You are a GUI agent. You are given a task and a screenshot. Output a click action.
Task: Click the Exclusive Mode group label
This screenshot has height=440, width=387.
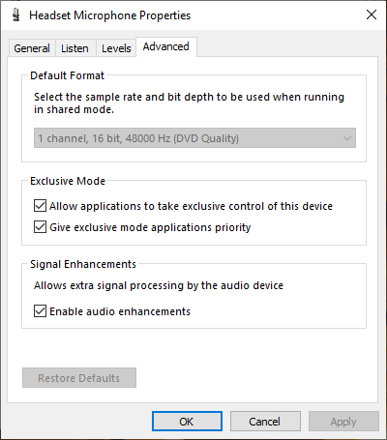[68, 181]
